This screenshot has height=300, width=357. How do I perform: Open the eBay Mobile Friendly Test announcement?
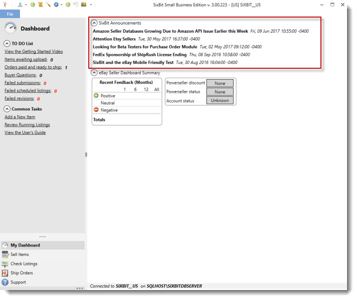click(133, 62)
